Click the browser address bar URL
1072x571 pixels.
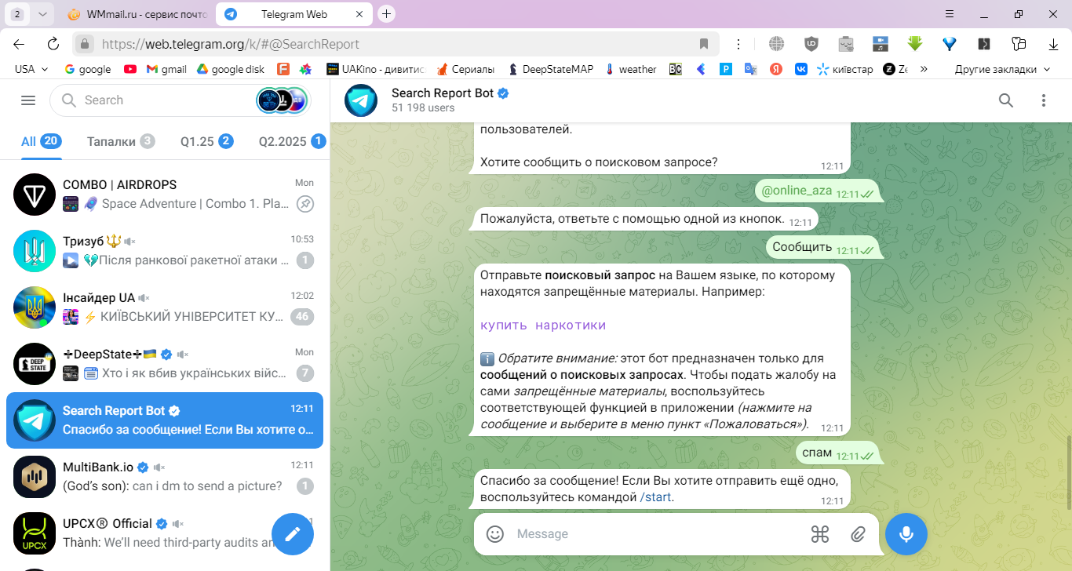pyautogui.click(x=231, y=44)
